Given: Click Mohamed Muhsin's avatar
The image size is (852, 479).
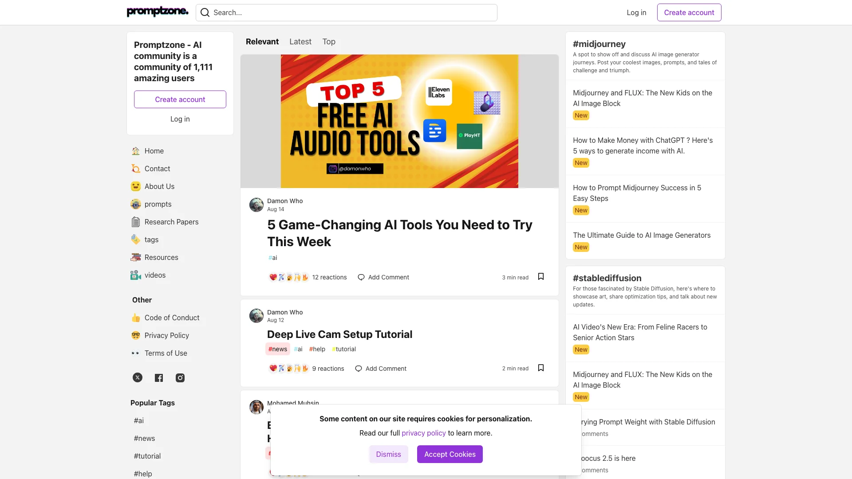Looking at the screenshot, I should (x=256, y=407).
